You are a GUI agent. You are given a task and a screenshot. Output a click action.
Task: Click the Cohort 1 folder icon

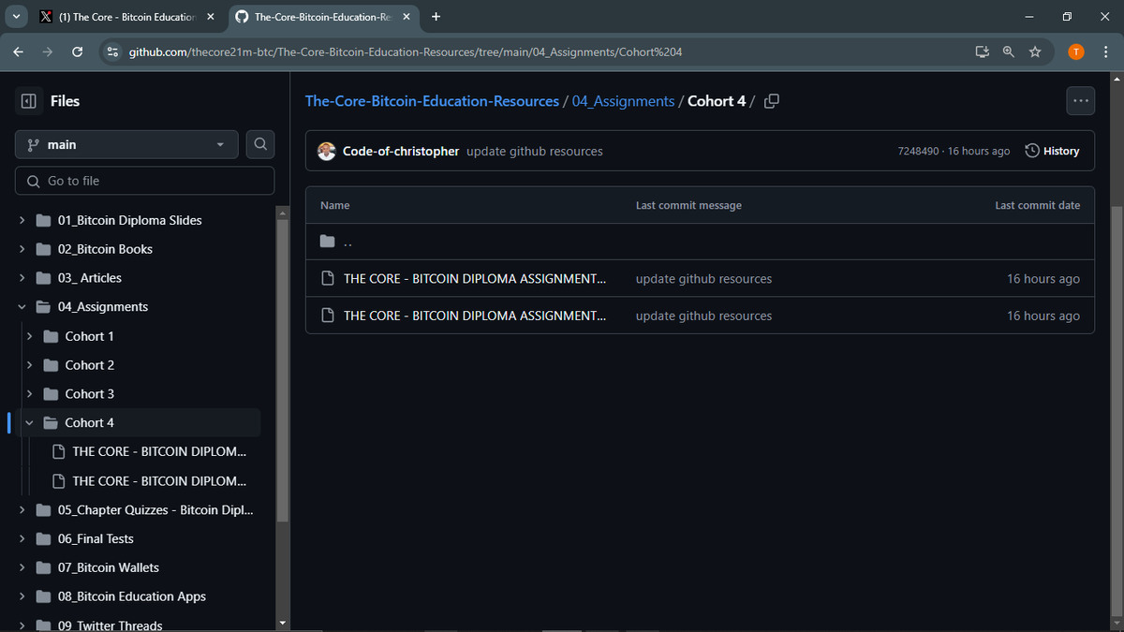(51, 336)
